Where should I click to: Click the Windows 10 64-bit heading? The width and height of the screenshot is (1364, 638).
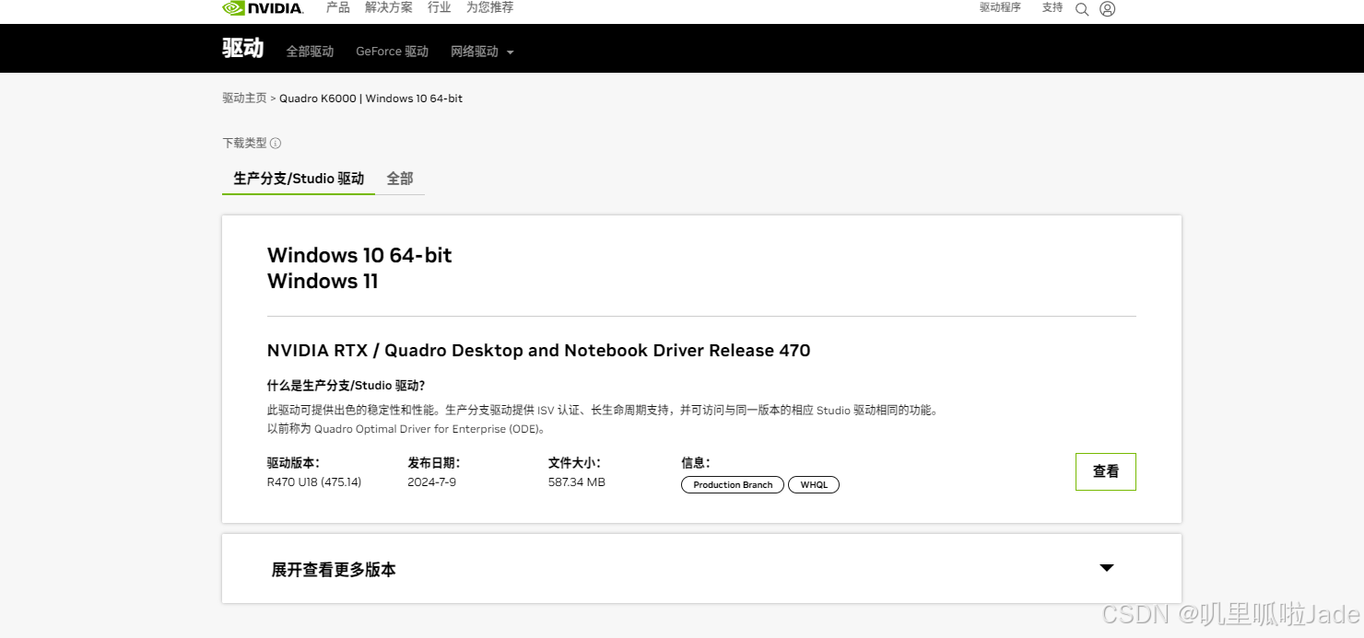click(x=359, y=255)
